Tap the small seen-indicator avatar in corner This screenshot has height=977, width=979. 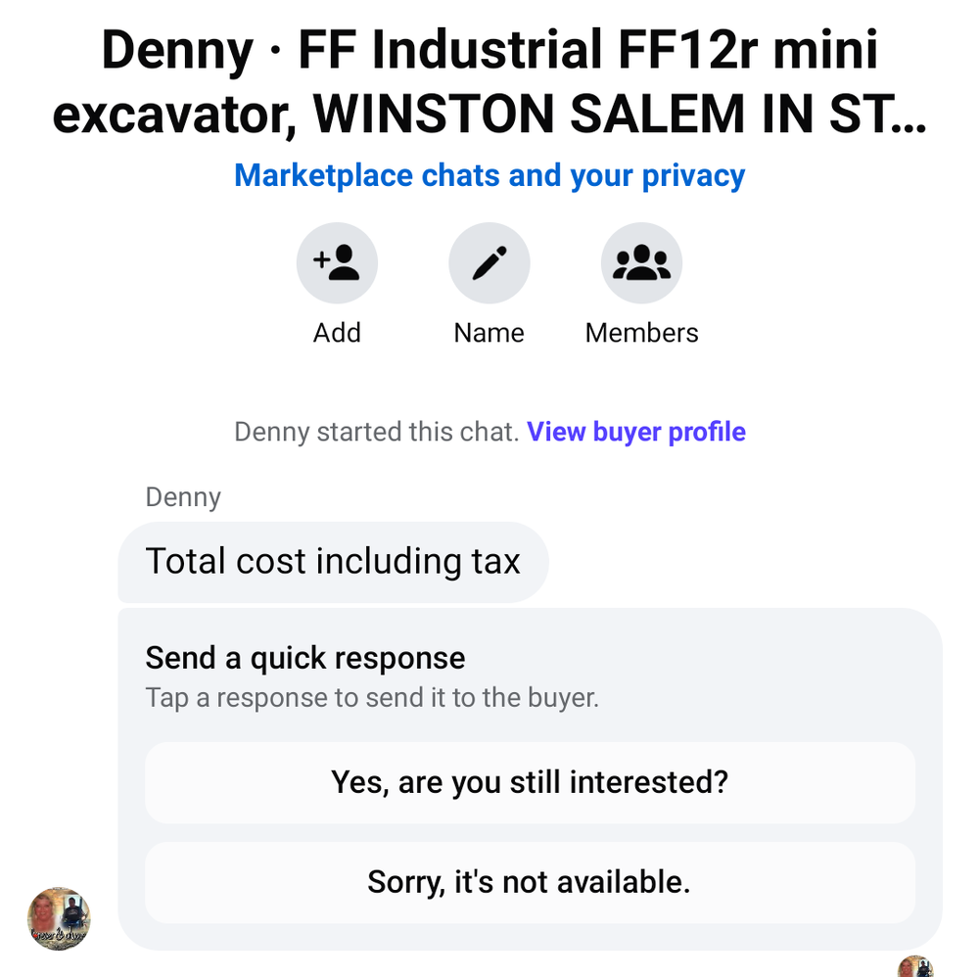pyautogui.click(x=915, y=966)
